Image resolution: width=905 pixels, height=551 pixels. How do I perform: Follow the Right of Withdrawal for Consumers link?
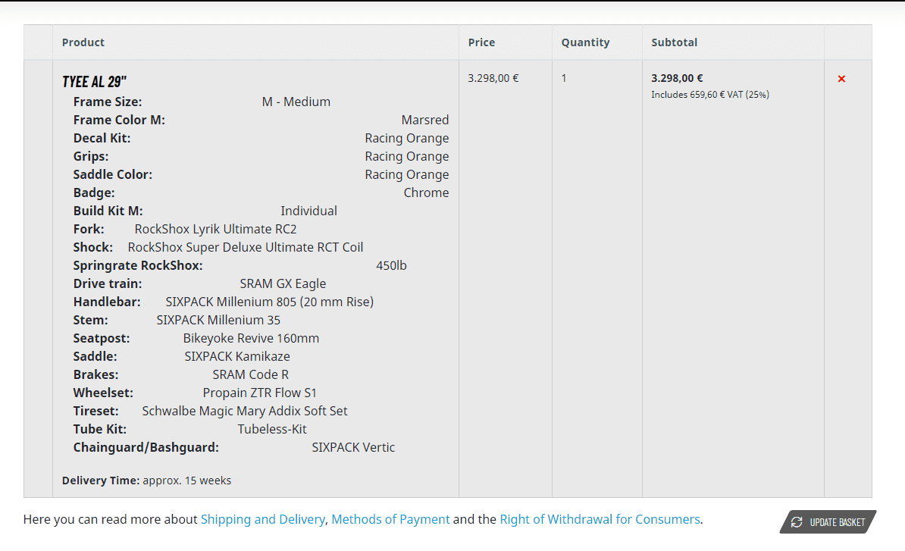(x=600, y=519)
